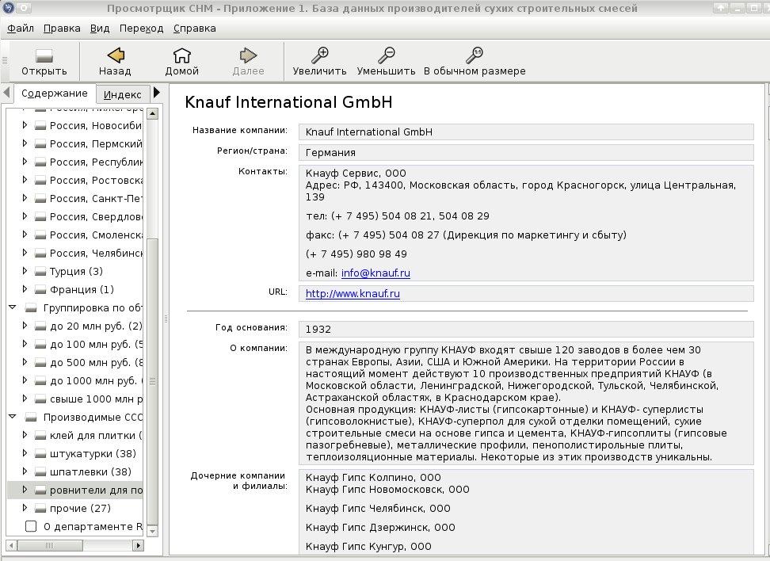Expand the Франция (1) tree node

coord(25,289)
